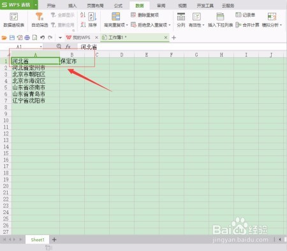This screenshot has width=287, height=251.
Task: Switch to the 云服务 (Cloud) tab
Action: coord(228,6)
